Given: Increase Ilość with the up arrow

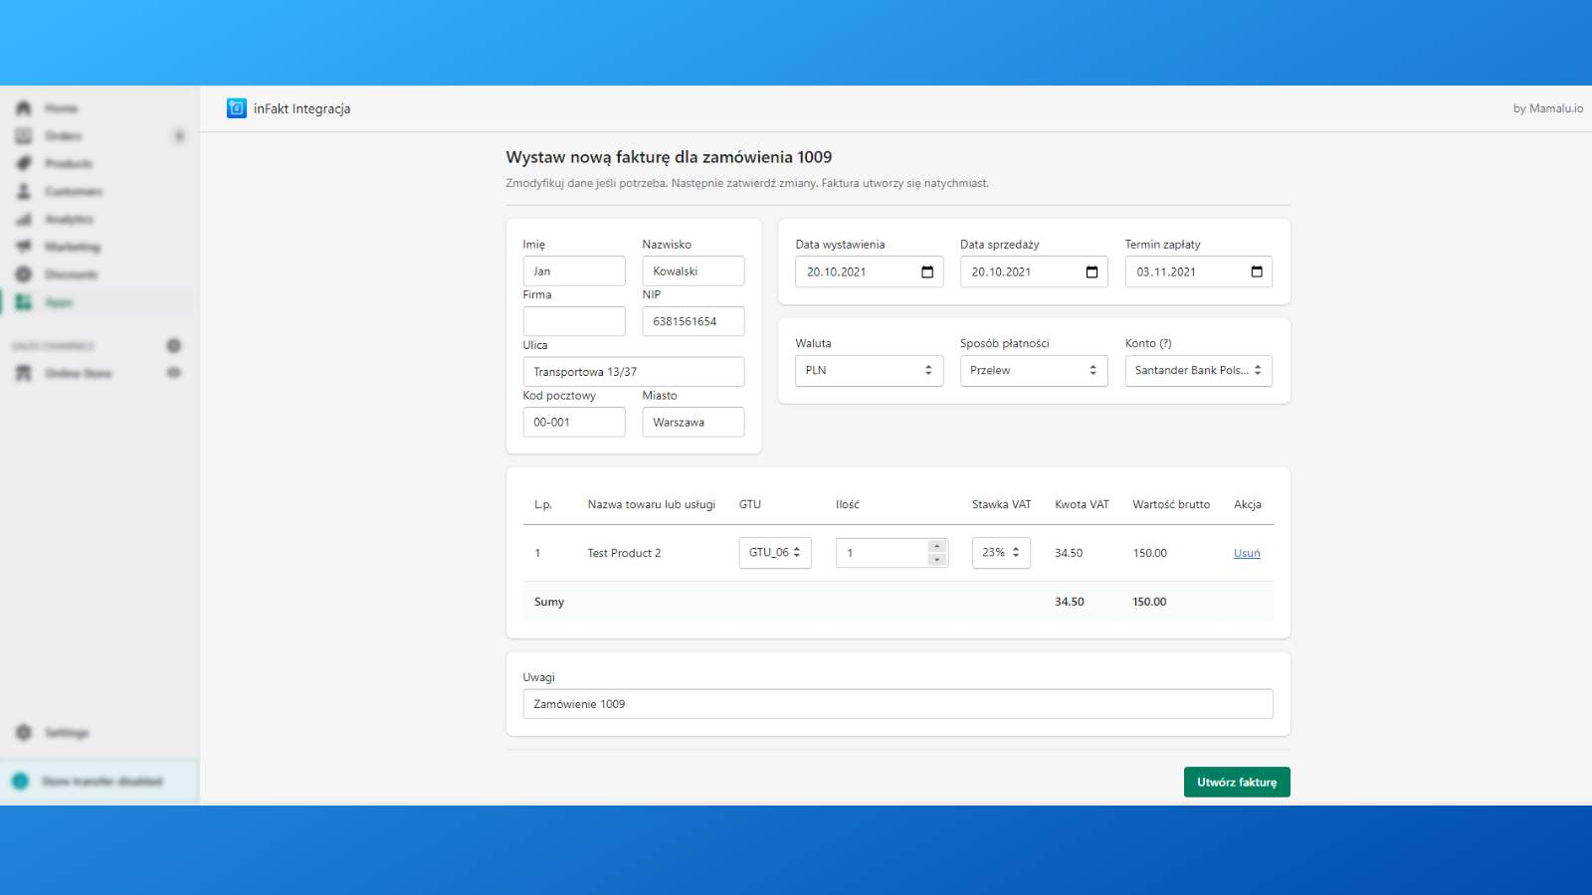Looking at the screenshot, I should pos(936,546).
